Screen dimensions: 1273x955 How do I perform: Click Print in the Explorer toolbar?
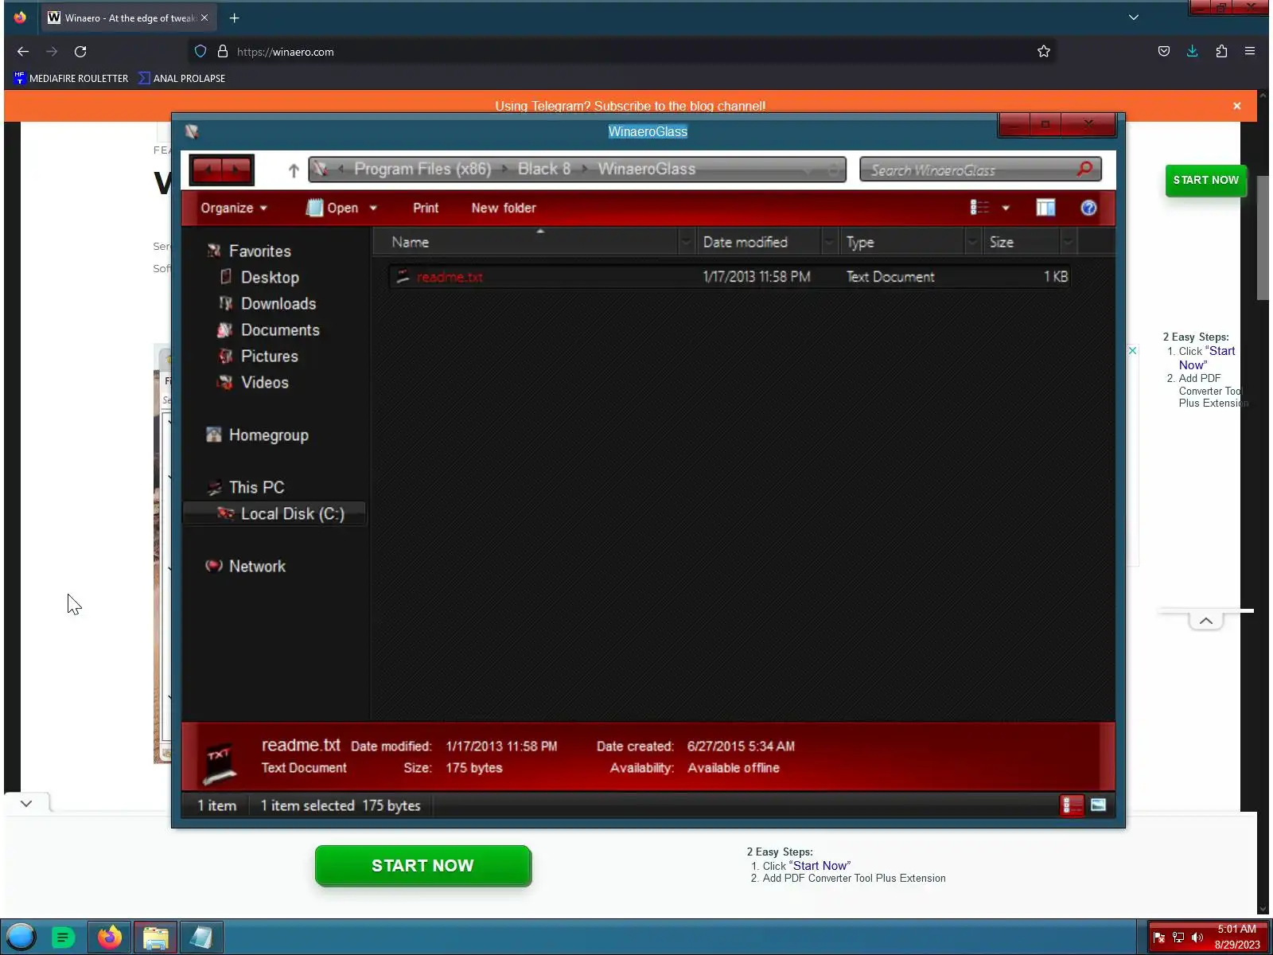(x=426, y=208)
